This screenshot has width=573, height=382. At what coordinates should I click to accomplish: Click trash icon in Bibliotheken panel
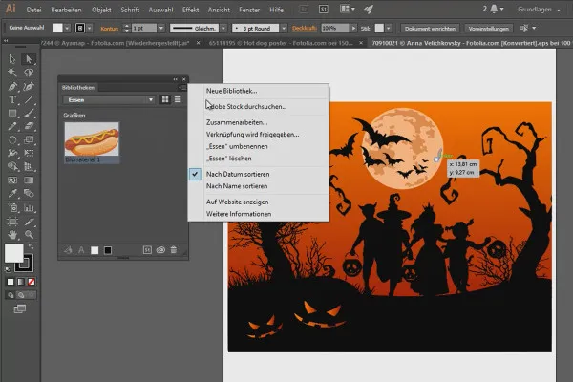tap(174, 250)
